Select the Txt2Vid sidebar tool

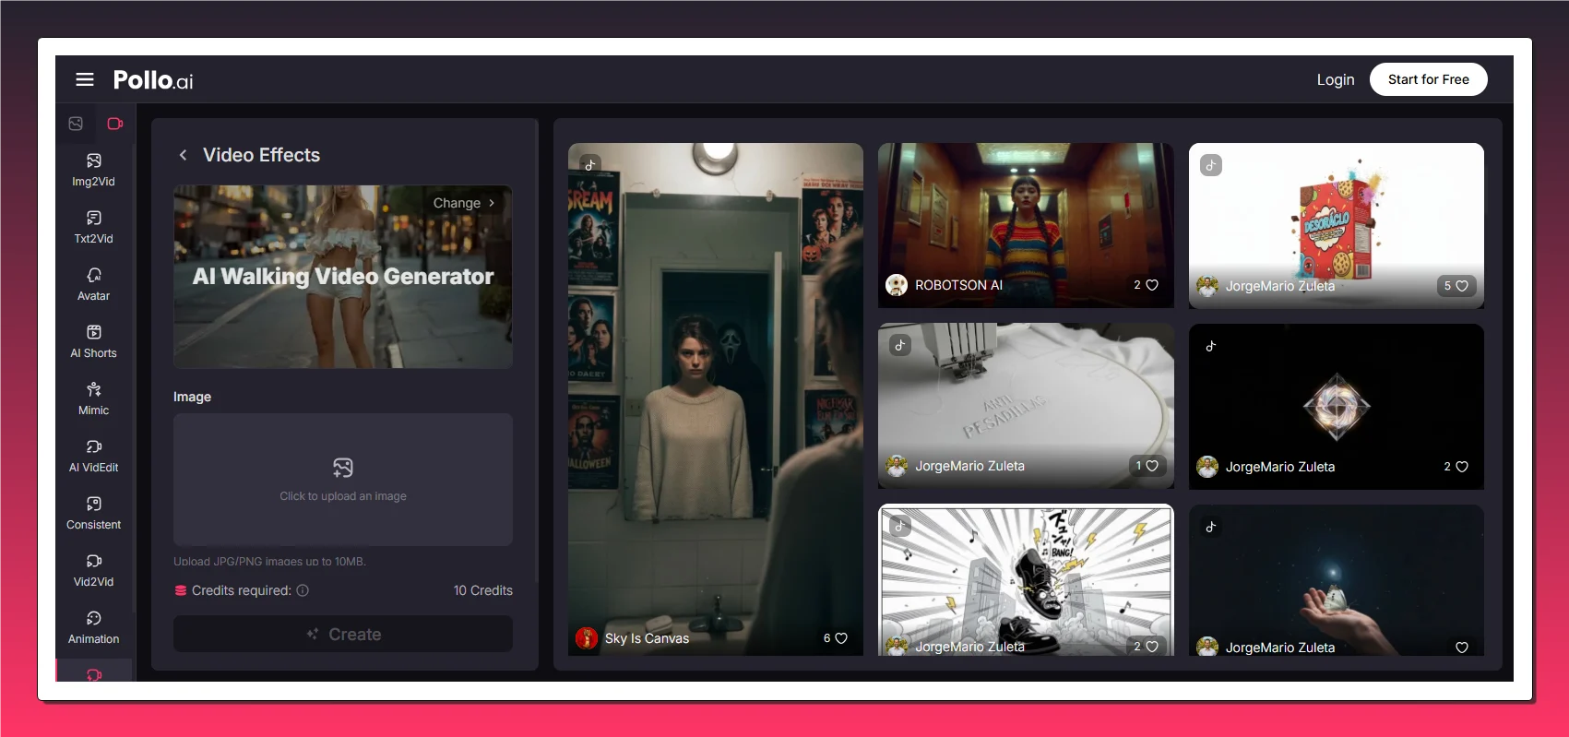(x=93, y=227)
